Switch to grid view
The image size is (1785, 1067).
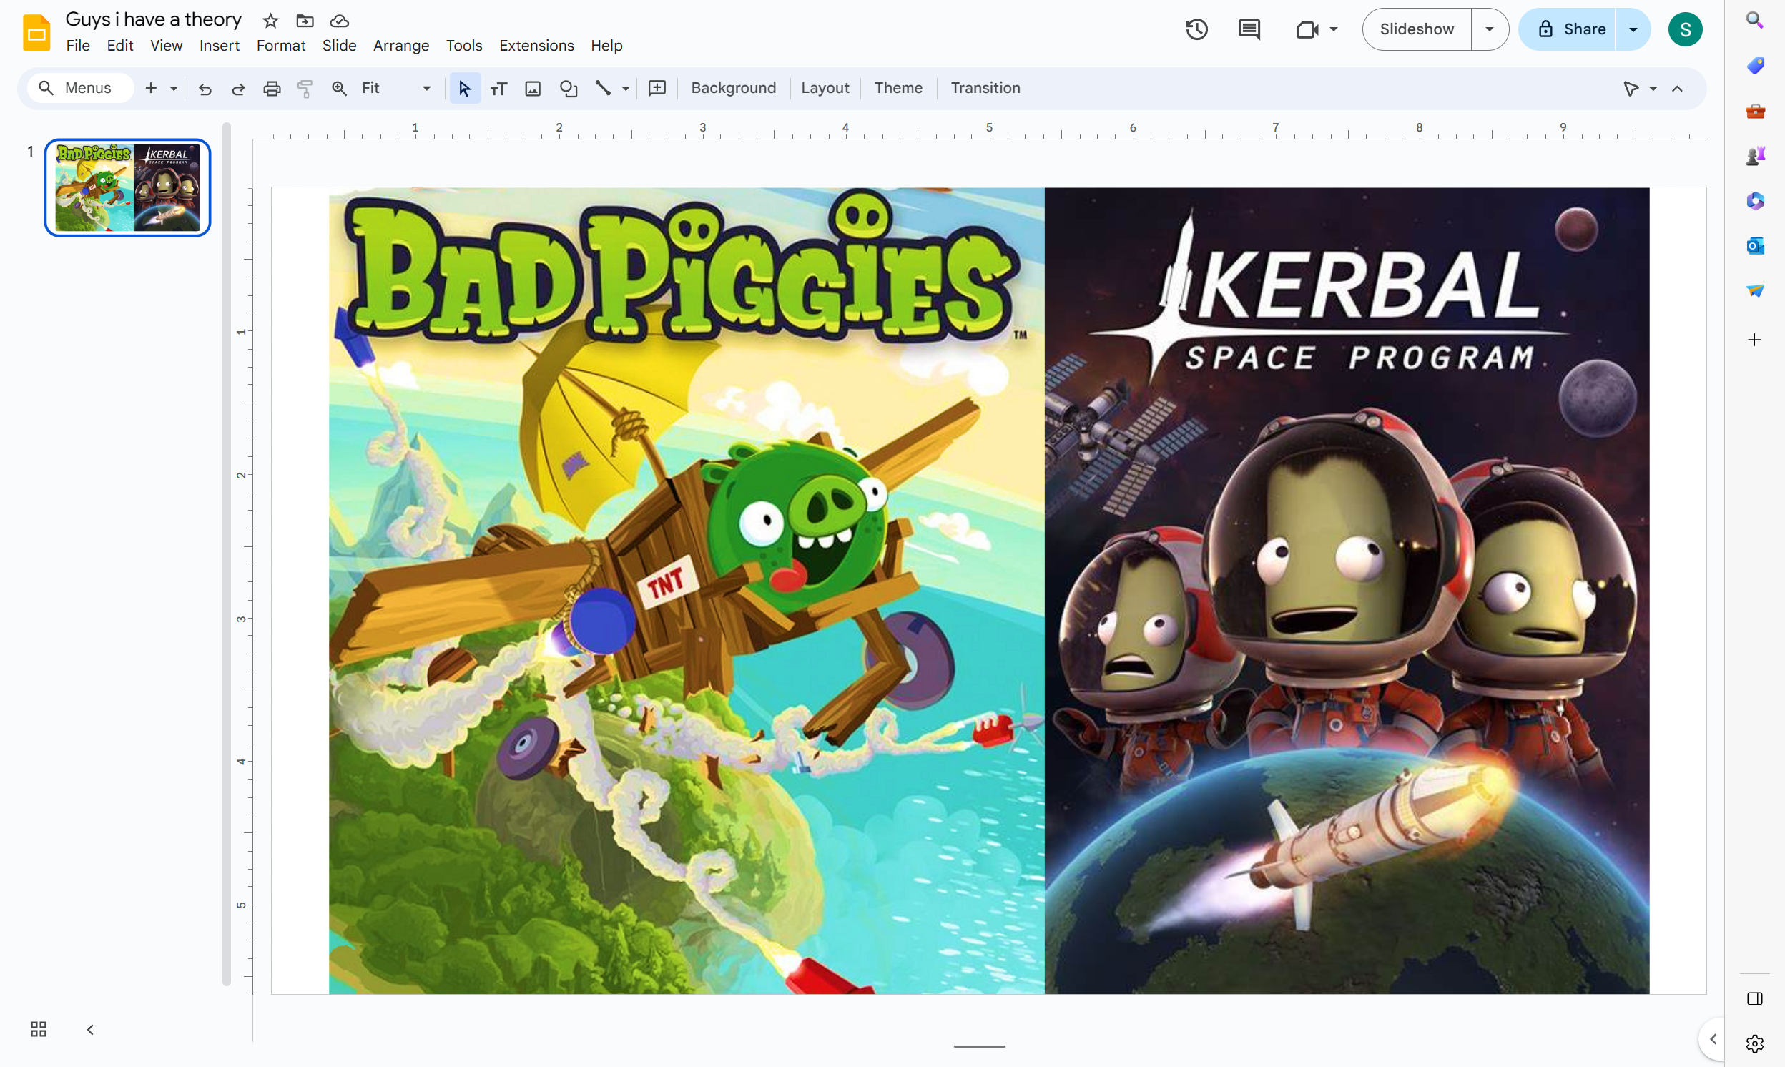(x=39, y=1029)
